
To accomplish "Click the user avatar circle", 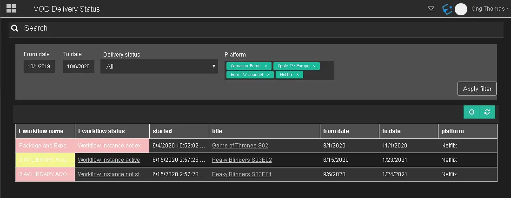I will (461, 9).
